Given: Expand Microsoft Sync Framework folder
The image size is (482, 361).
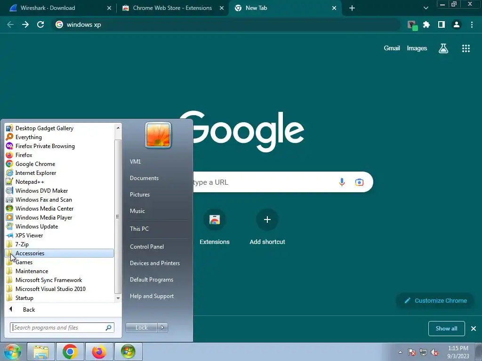Looking at the screenshot, I should click(59, 280).
